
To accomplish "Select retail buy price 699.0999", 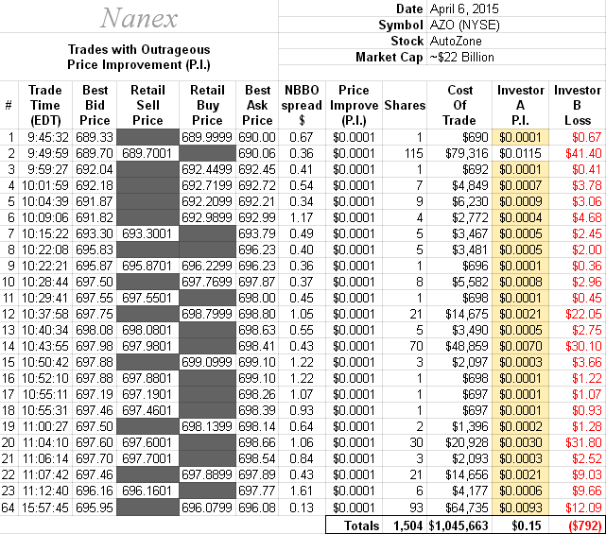I will (207, 362).
